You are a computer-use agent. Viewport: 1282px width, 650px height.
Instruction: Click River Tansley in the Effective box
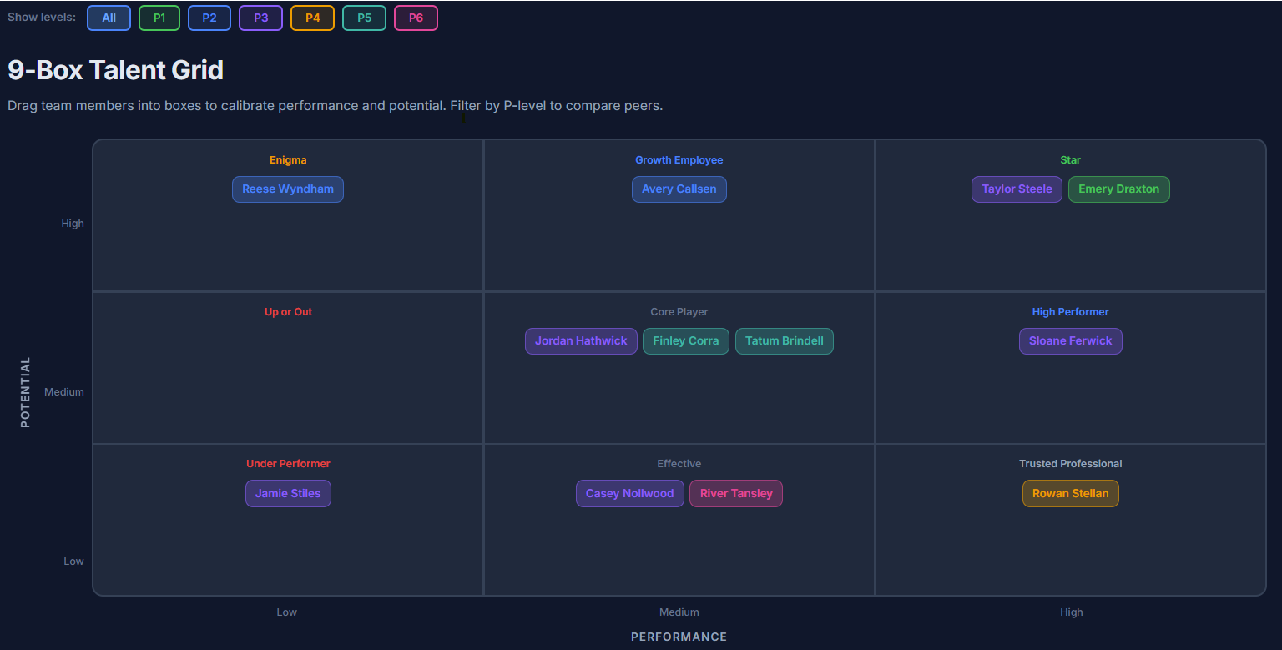tap(735, 493)
